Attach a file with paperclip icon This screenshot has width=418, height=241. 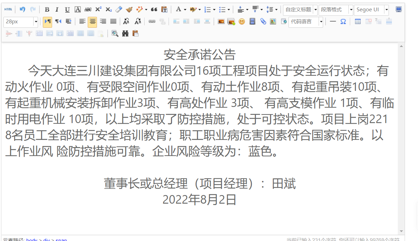[263, 22]
